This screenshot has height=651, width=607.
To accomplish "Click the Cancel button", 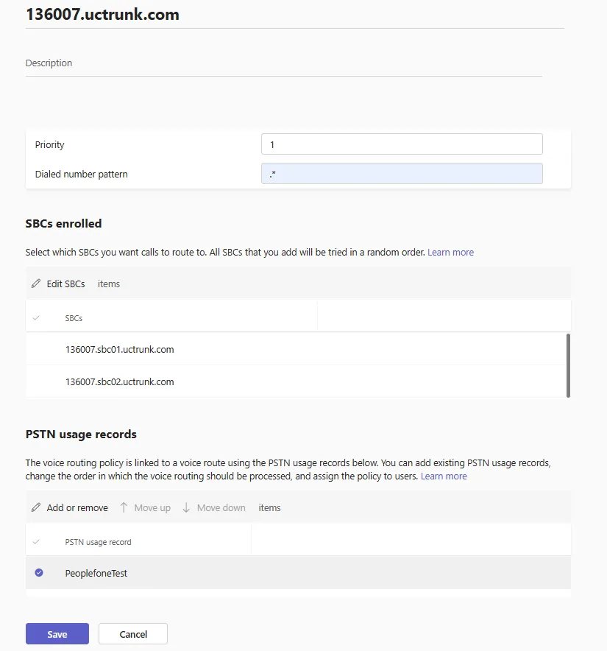I will [133, 634].
